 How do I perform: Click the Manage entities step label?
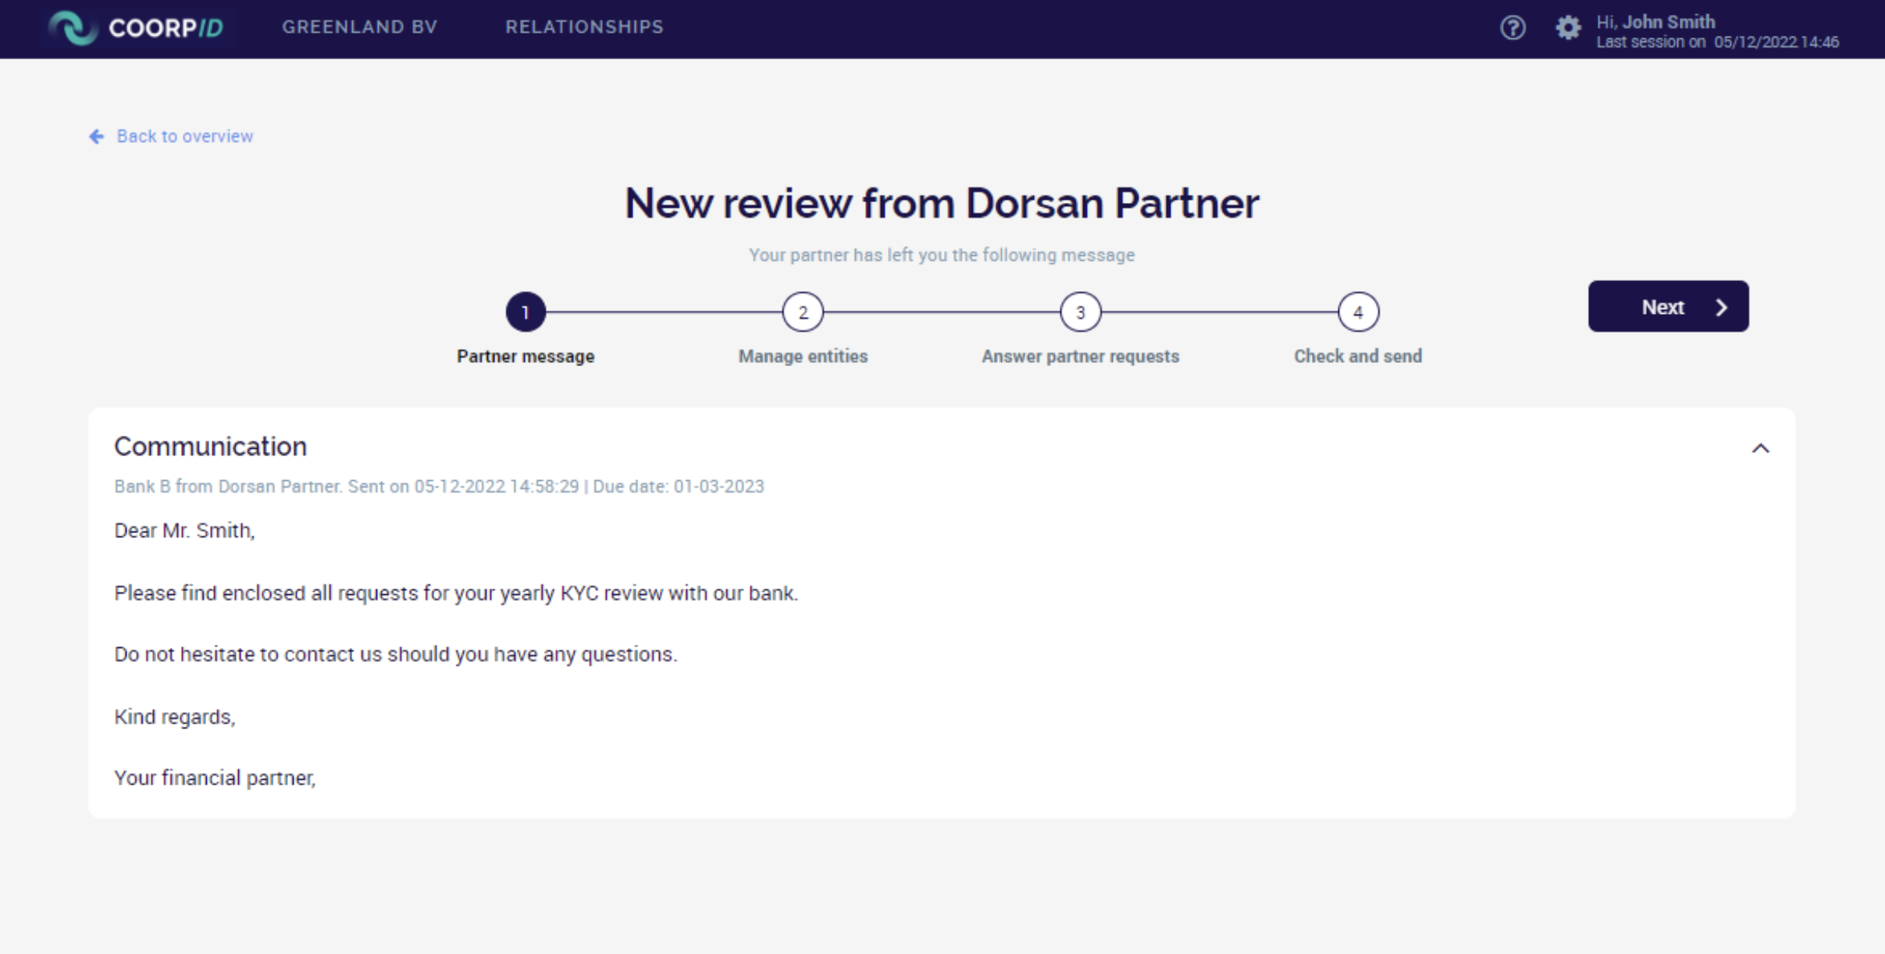click(x=803, y=357)
